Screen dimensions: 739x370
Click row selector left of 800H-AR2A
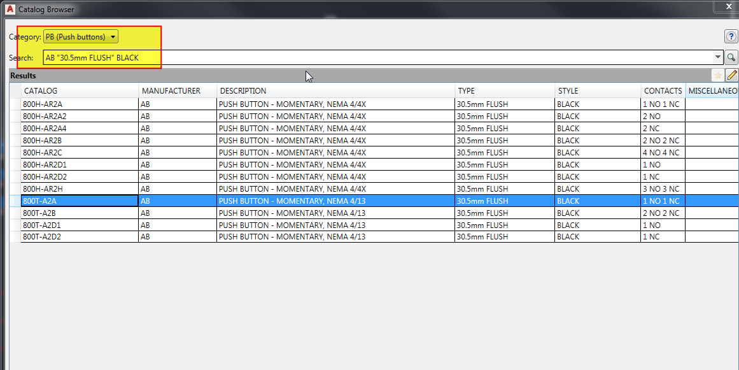point(15,104)
